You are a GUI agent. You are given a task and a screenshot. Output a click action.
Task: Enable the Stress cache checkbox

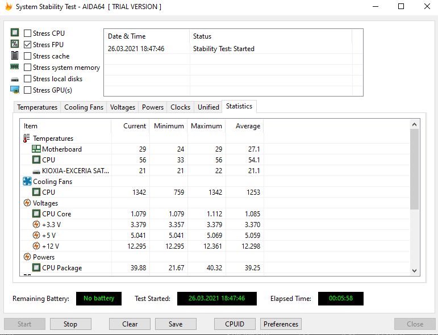(27, 56)
